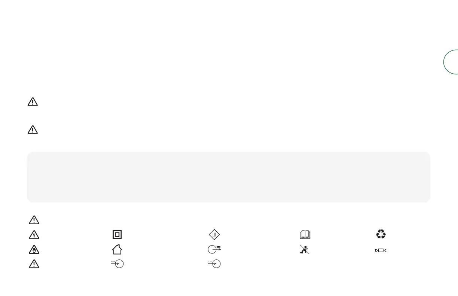The image size is (458, 296).
Task: Click the house indoor-use icon
Action: tap(117, 249)
